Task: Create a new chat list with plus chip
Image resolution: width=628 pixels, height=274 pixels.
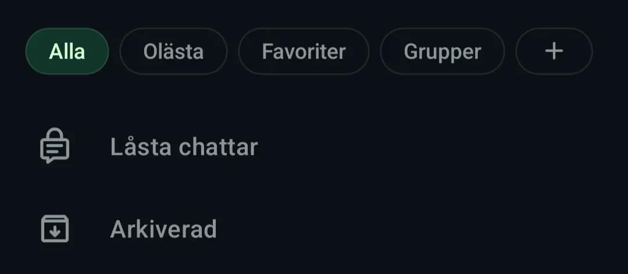Action: 554,51
